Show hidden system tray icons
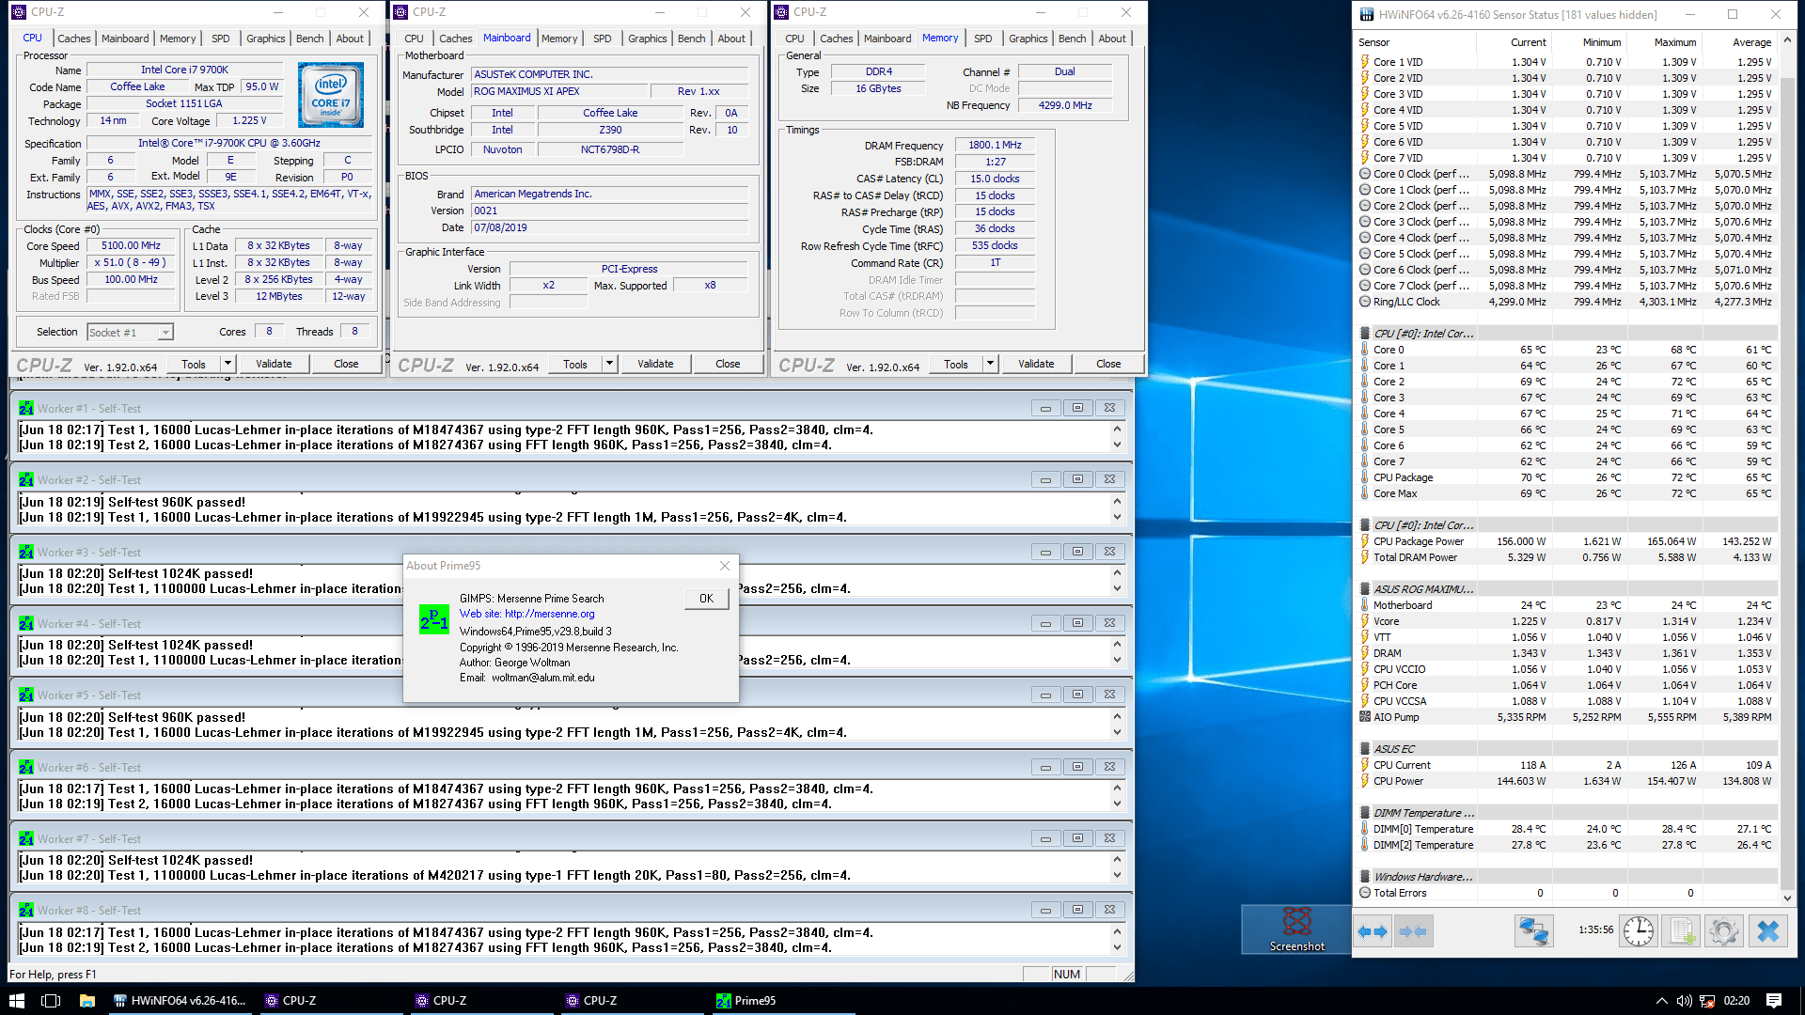The width and height of the screenshot is (1805, 1015). (x=1661, y=1001)
